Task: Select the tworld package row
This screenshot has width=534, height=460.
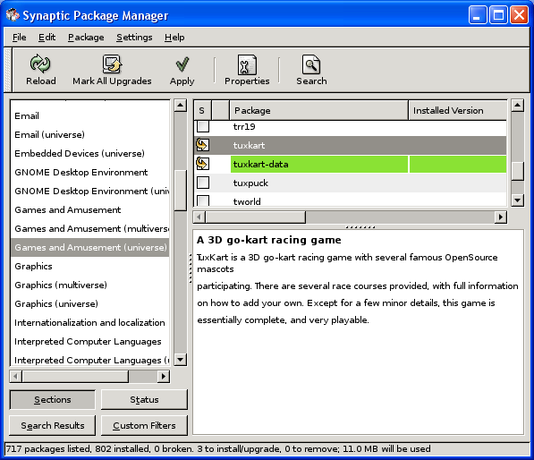Action: coord(350,200)
